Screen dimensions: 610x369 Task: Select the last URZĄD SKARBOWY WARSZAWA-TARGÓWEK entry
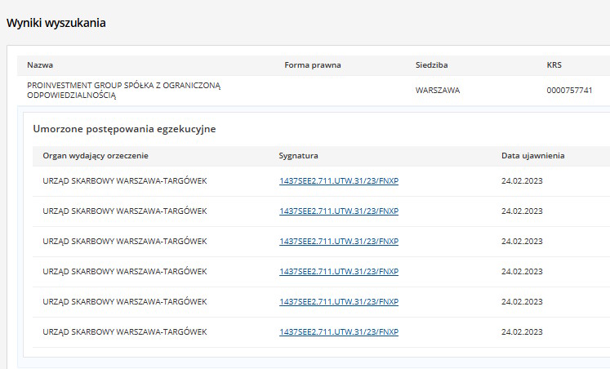click(124, 332)
